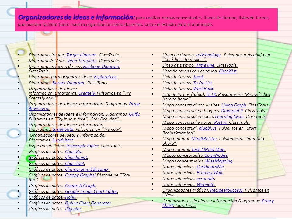Viewport: 292px width, 219px height.
Task: Open the WorkHack link
Action: click(203, 89)
